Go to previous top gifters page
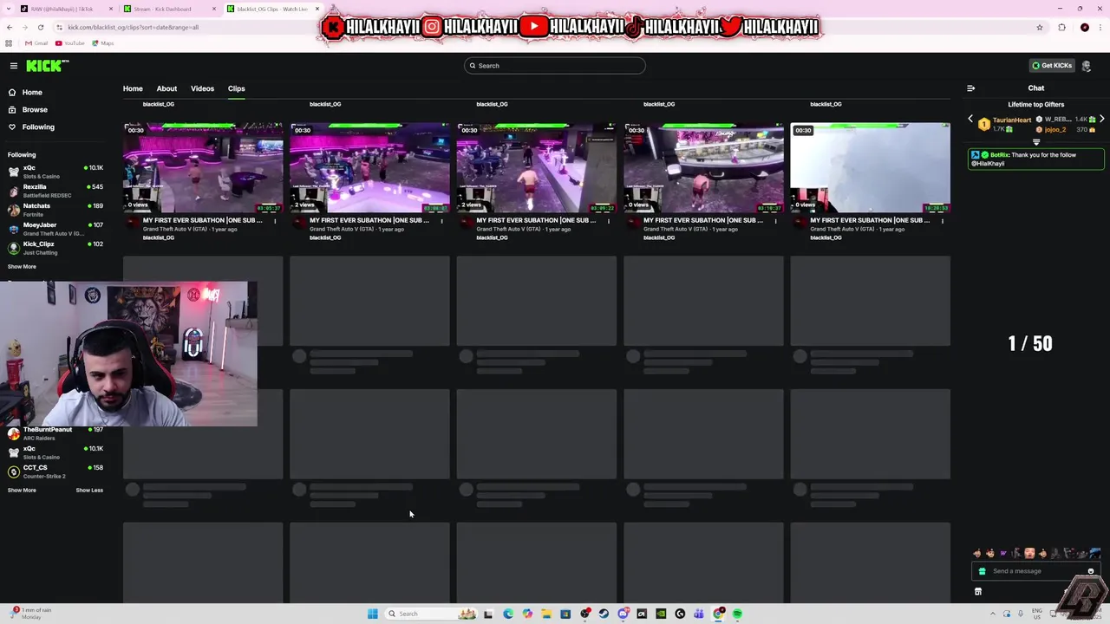The image size is (1110, 624). [x=970, y=119]
